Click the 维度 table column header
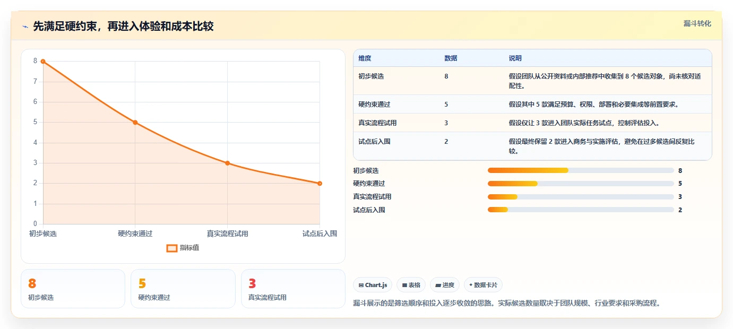 [365, 58]
